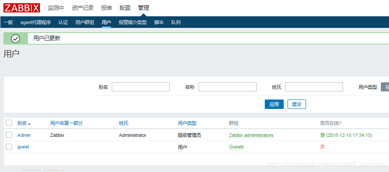Screen dimensions: 389x172
Task: Focus the 姓氏 filter input field
Action: click(314, 87)
